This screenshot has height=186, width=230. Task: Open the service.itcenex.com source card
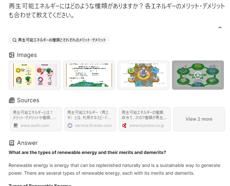(90, 119)
